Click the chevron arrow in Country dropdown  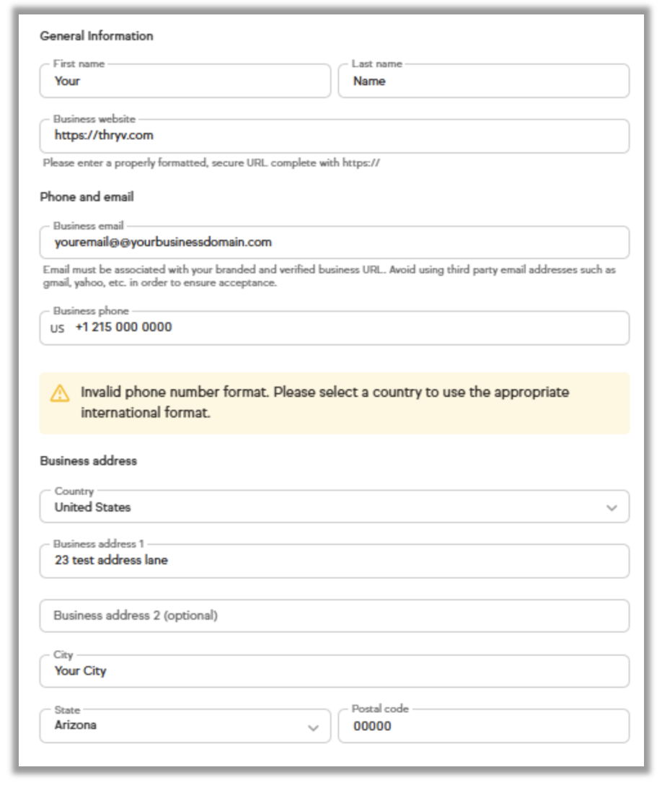pyautogui.click(x=612, y=508)
